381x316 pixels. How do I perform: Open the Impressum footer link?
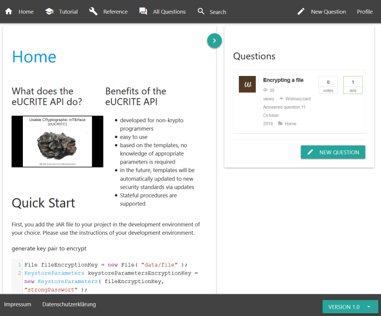click(18, 304)
